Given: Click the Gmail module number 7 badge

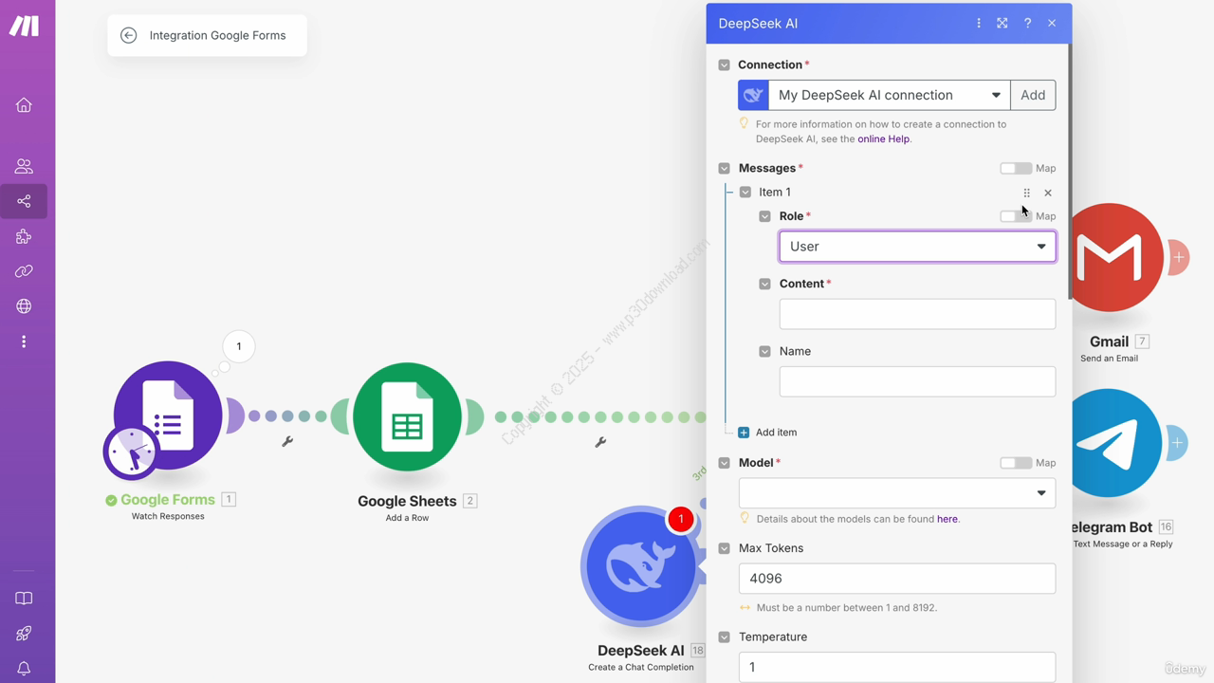Looking at the screenshot, I should tap(1142, 341).
